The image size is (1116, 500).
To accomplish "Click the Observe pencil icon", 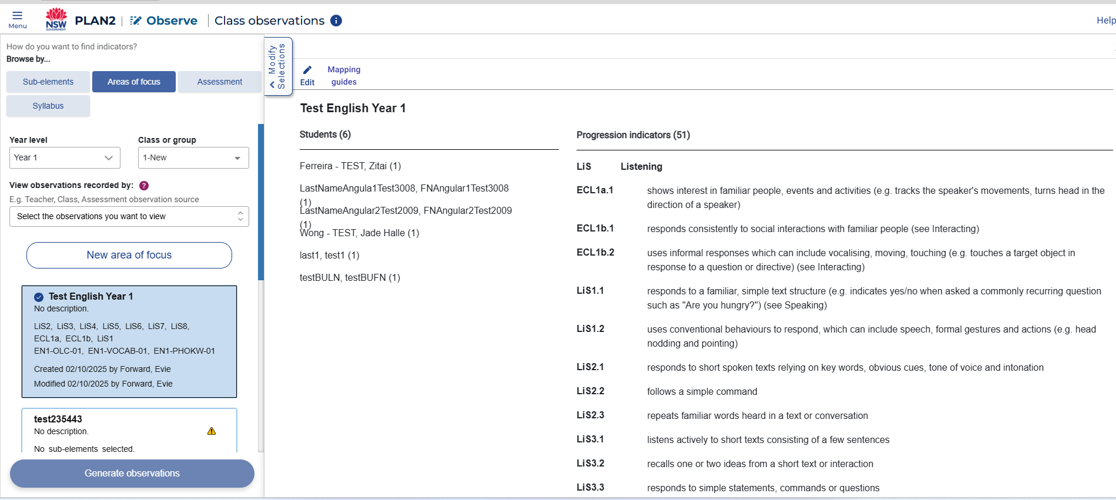I will tap(136, 21).
